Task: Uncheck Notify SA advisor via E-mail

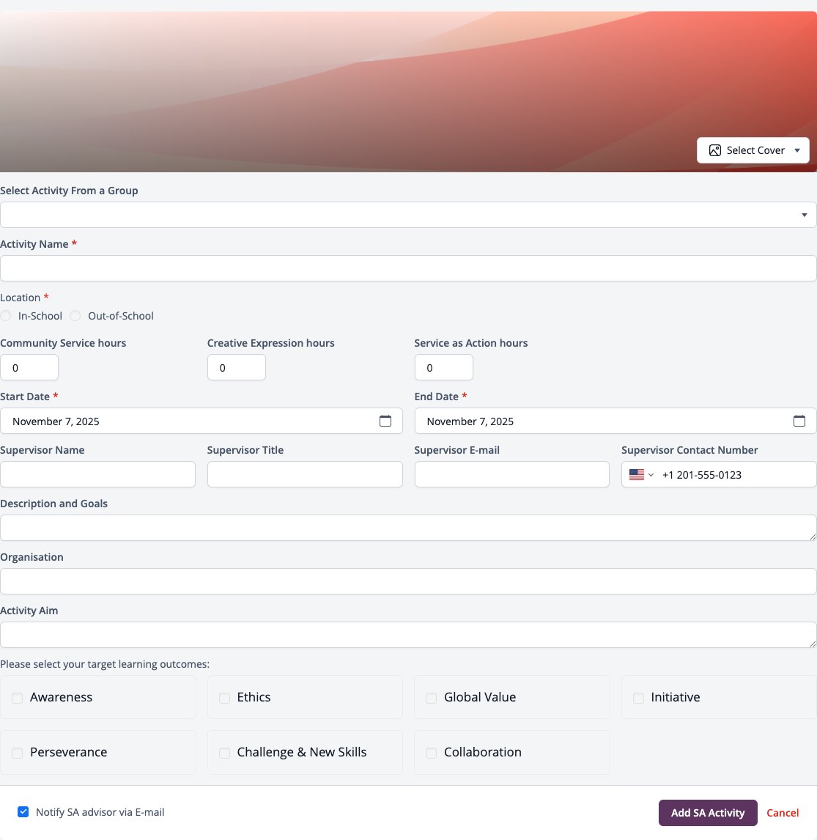Action: [x=23, y=811]
